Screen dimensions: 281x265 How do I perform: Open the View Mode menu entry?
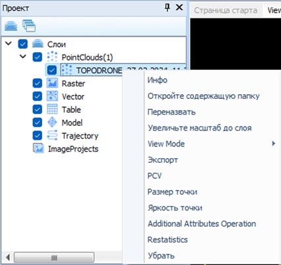[166, 144]
